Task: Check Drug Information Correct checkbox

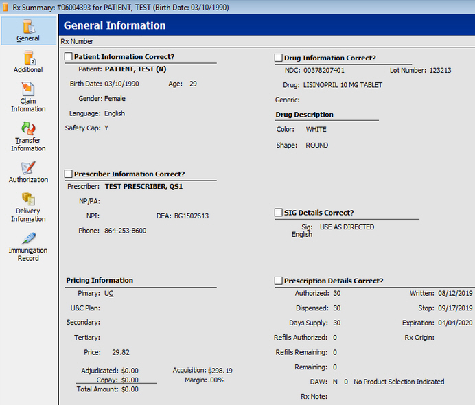Action: 279,58
